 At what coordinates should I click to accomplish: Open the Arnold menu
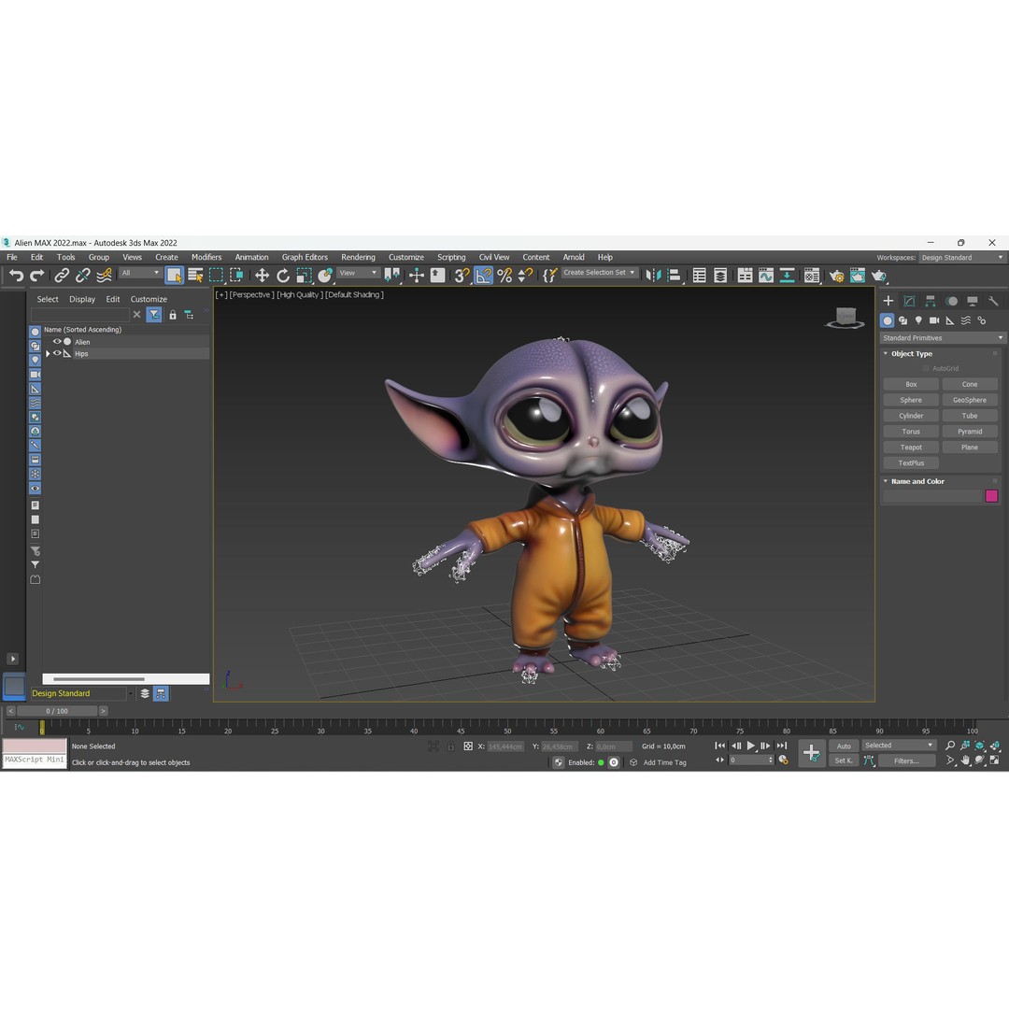pos(574,257)
